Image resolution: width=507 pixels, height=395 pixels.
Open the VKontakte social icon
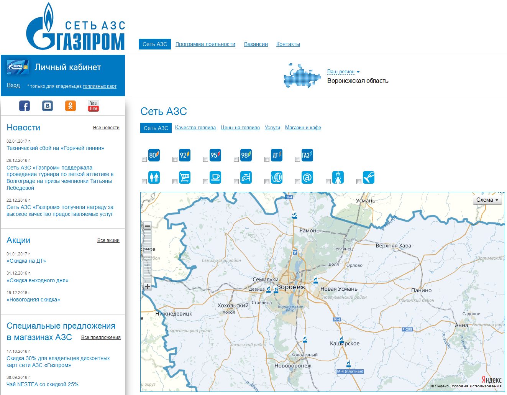pos(48,106)
